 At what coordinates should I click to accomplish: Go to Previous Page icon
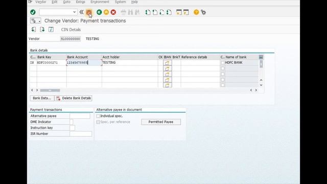pyautogui.click(x=155, y=12)
